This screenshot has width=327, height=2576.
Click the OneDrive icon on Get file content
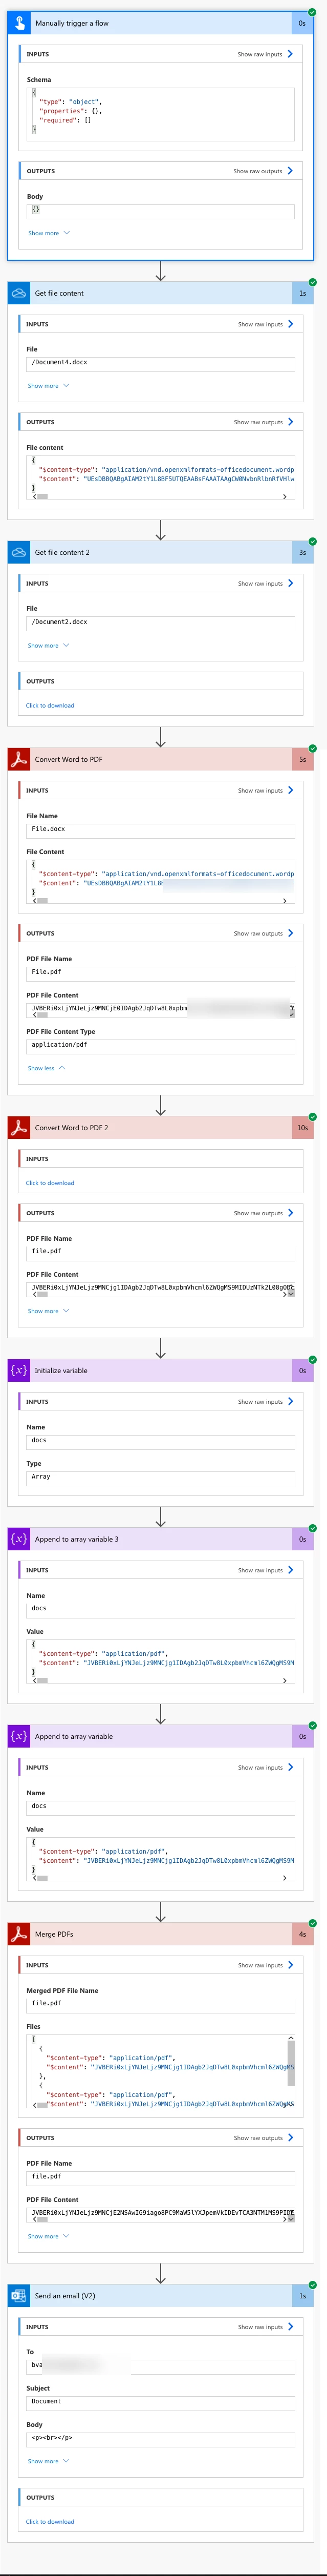[x=19, y=293]
